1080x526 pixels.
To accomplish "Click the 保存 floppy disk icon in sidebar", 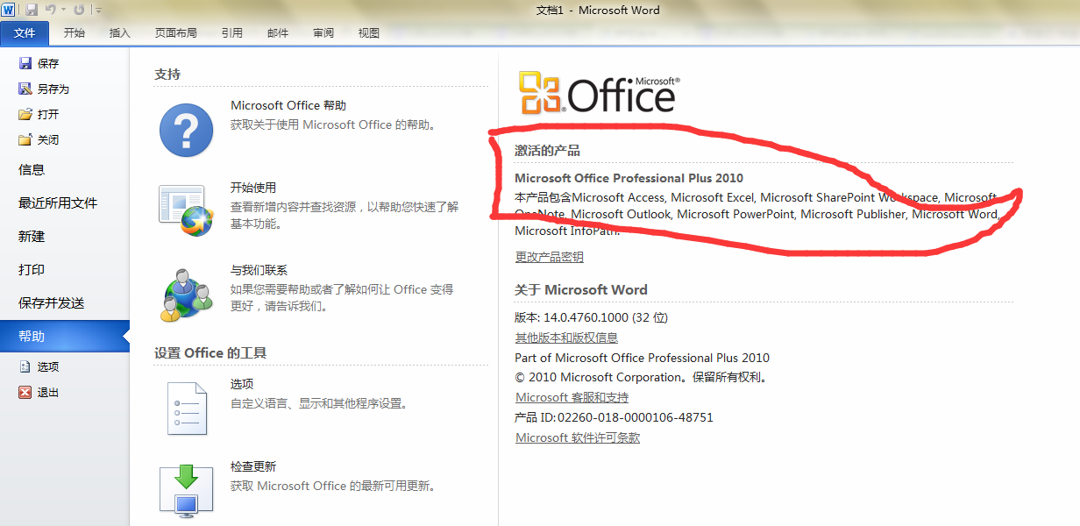I will 25,63.
